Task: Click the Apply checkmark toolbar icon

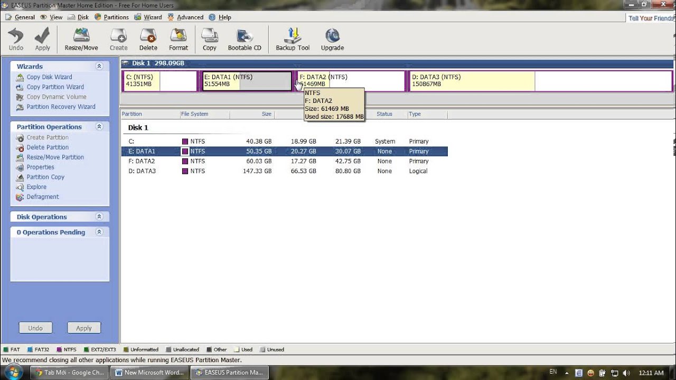Action: [x=42, y=39]
